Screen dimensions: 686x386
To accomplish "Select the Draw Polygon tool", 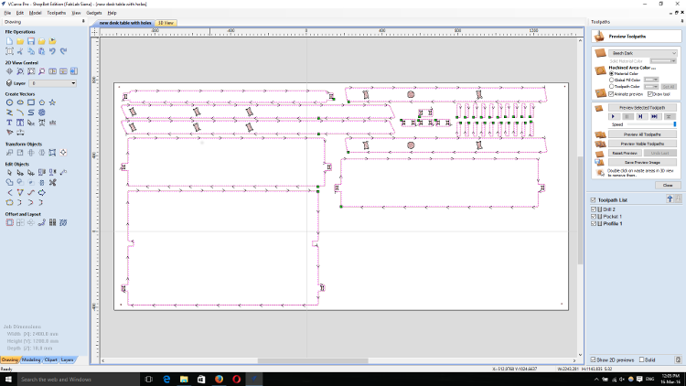I will pyautogui.click(x=41, y=102).
